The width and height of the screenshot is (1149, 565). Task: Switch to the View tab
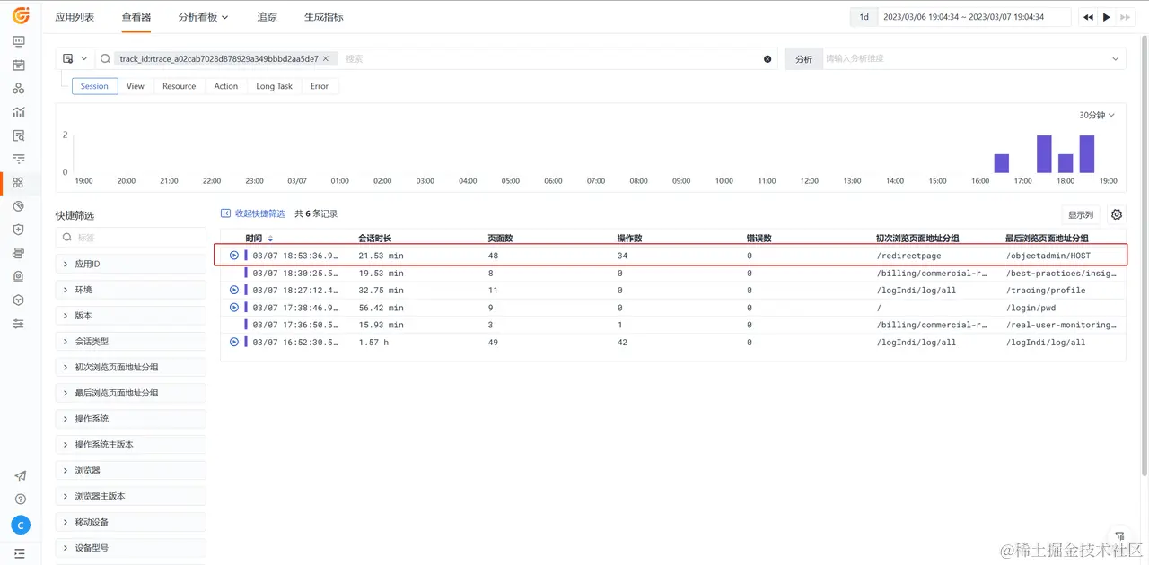pos(136,86)
